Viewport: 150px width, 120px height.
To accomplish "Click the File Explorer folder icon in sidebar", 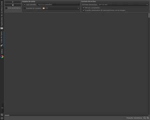I will click(2, 28).
